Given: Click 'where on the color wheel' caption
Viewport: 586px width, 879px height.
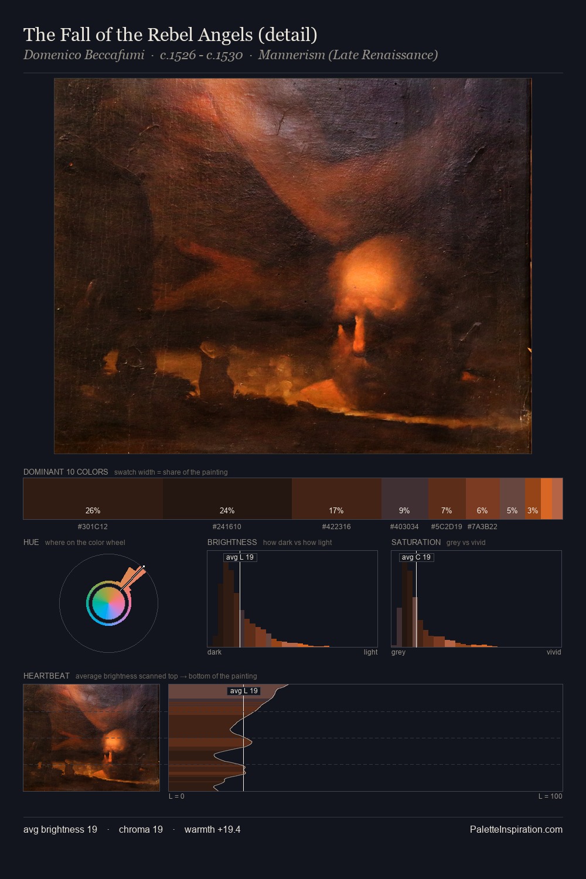Looking at the screenshot, I should coord(85,543).
